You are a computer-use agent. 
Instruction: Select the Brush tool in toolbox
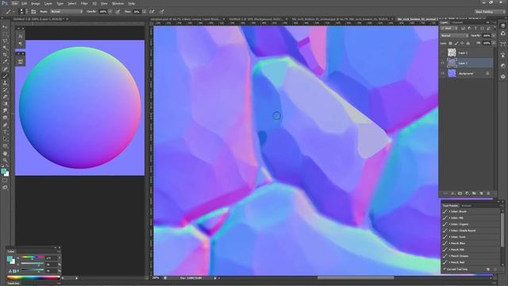[x=5, y=76]
